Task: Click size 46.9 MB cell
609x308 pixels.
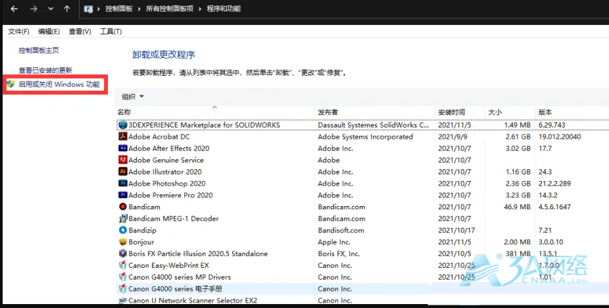Action: click(518, 207)
